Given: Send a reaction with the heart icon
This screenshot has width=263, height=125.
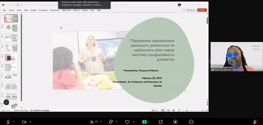Looking at the screenshot, I should [127, 122].
